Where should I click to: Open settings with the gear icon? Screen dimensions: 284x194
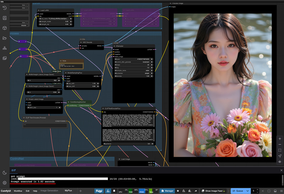point(5,183)
